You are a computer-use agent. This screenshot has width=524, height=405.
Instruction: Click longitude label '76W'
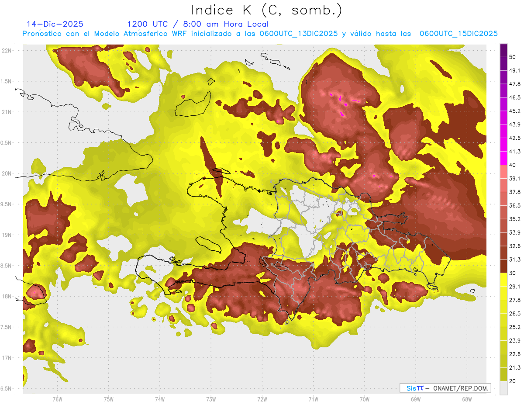(x=57, y=399)
